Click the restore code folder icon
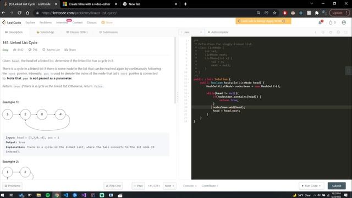Image resolution: width=352 pixels, height=198 pixels. (331, 32)
